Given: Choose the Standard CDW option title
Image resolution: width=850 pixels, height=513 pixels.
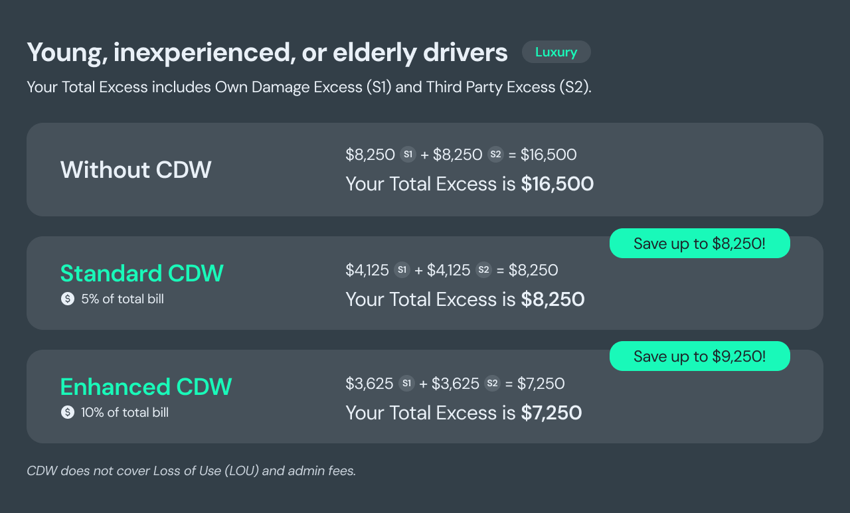Looking at the screenshot, I should (x=141, y=273).
